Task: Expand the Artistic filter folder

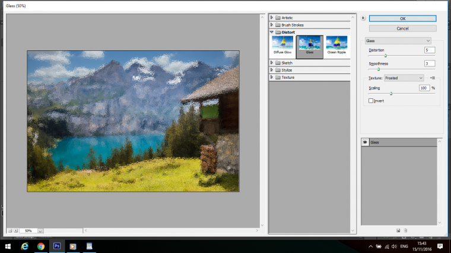Action: [272, 18]
